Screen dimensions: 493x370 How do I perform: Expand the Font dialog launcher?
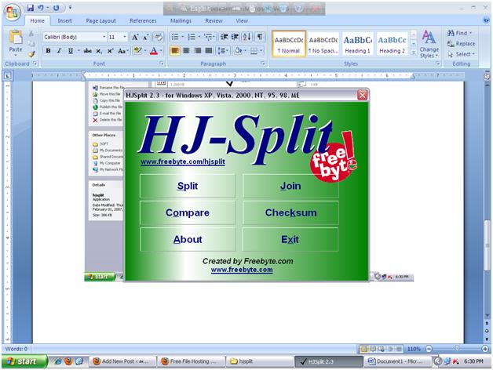pyautogui.click(x=162, y=63)
